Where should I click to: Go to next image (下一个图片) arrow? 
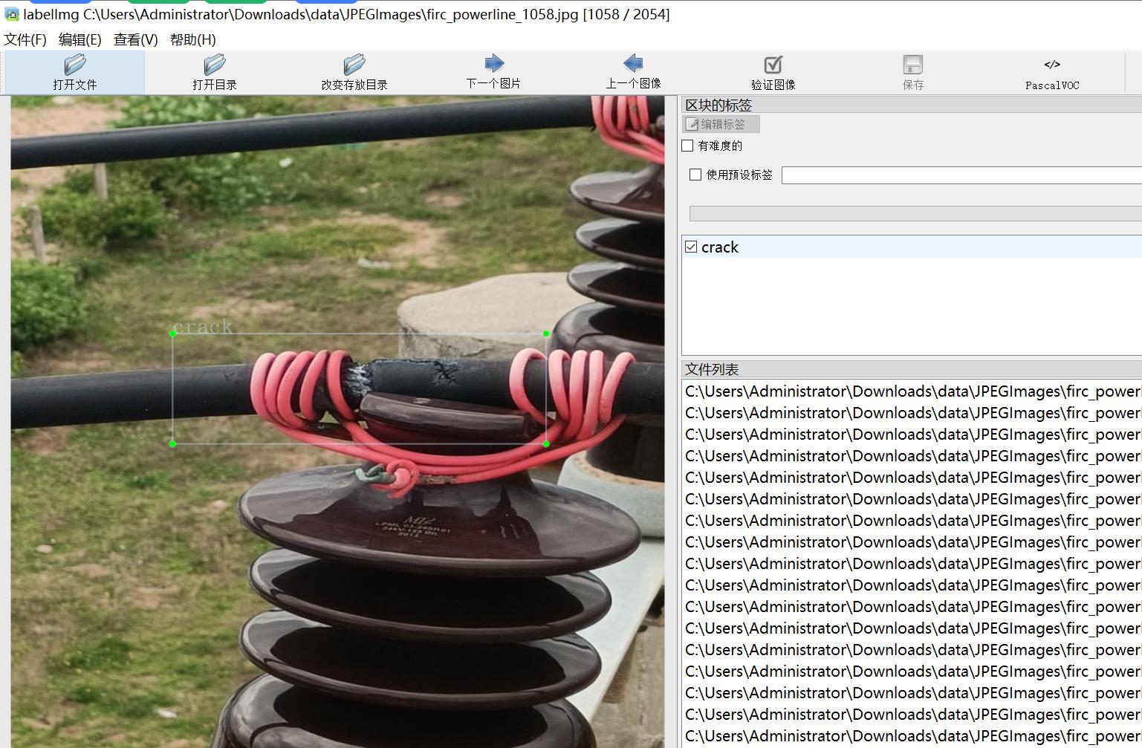click(x=493, y=64)
